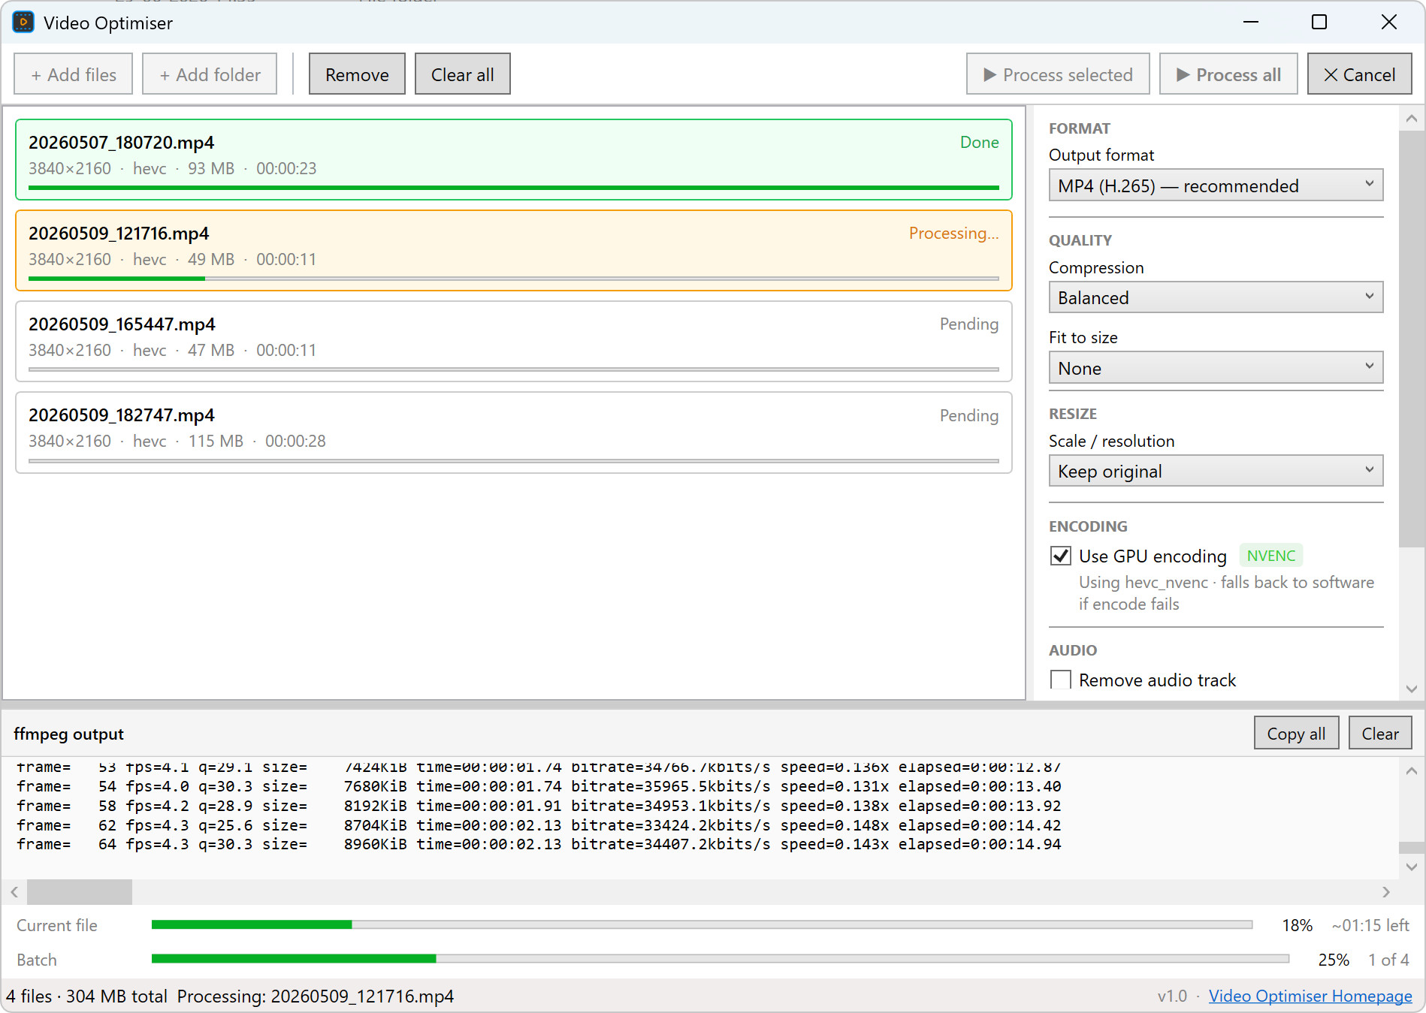1426x1013 pixels.
Task: Click the ffmpeg output heading
Action: tap(68, 734)
